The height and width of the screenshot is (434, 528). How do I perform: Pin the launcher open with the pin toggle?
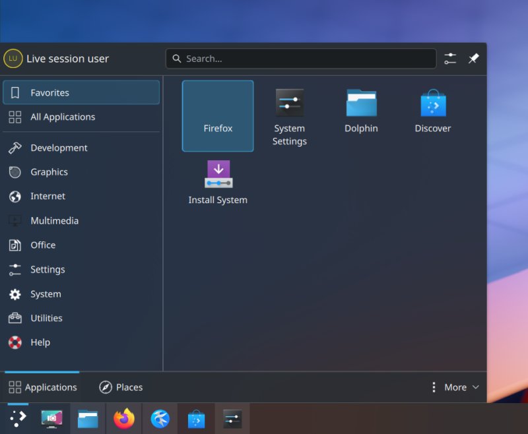tap(473, 59)
